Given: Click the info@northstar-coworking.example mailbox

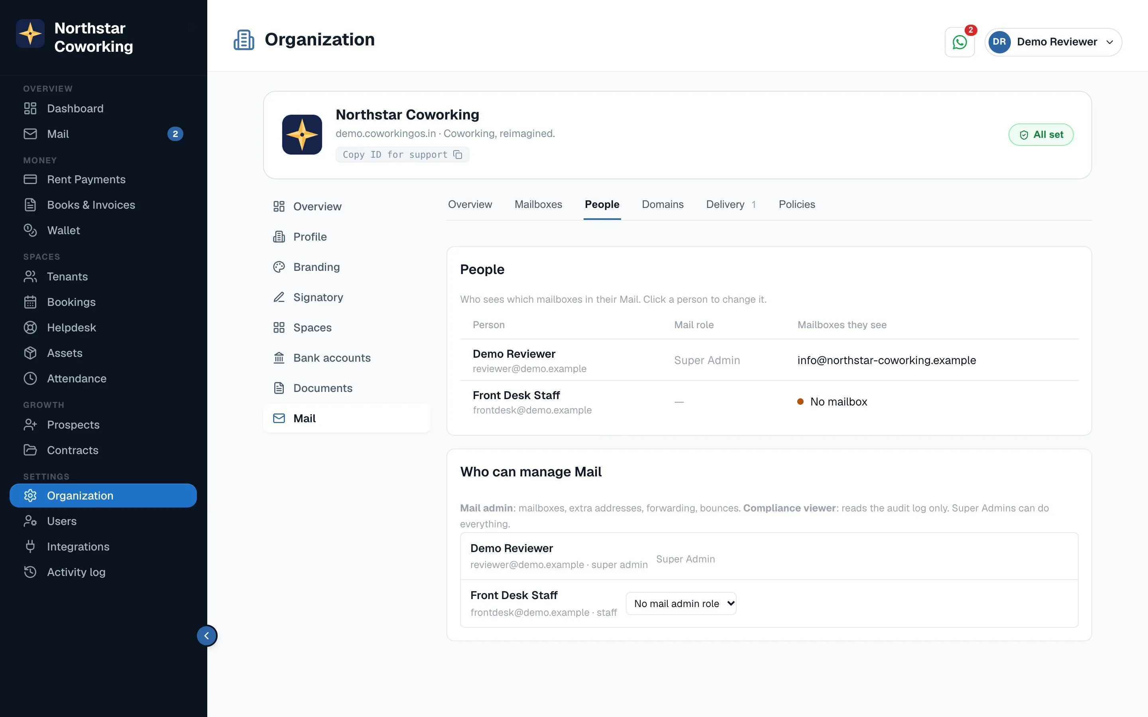Looking at the screenshot, I should tap(886, 360).
